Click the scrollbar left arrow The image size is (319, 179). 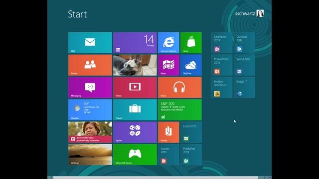(50, 178)
